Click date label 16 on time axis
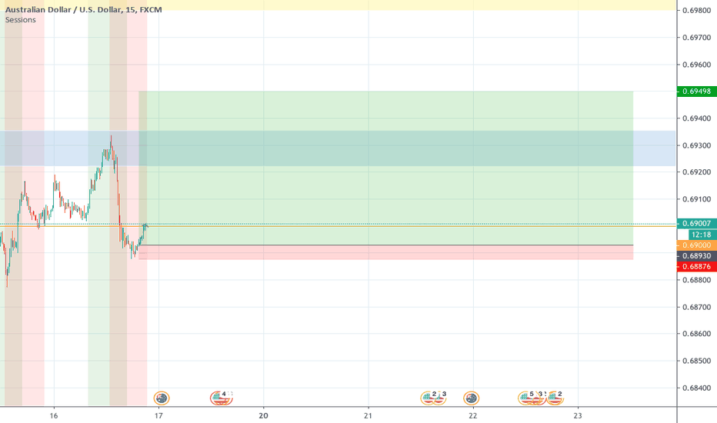This screenshot has width=717, height=423. [x=54, y=415]
